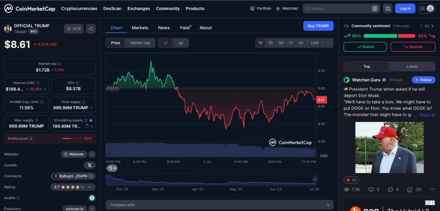The image size is (440, 211).
Task: Switch community feed to Latest
Action: click(412, 66)
